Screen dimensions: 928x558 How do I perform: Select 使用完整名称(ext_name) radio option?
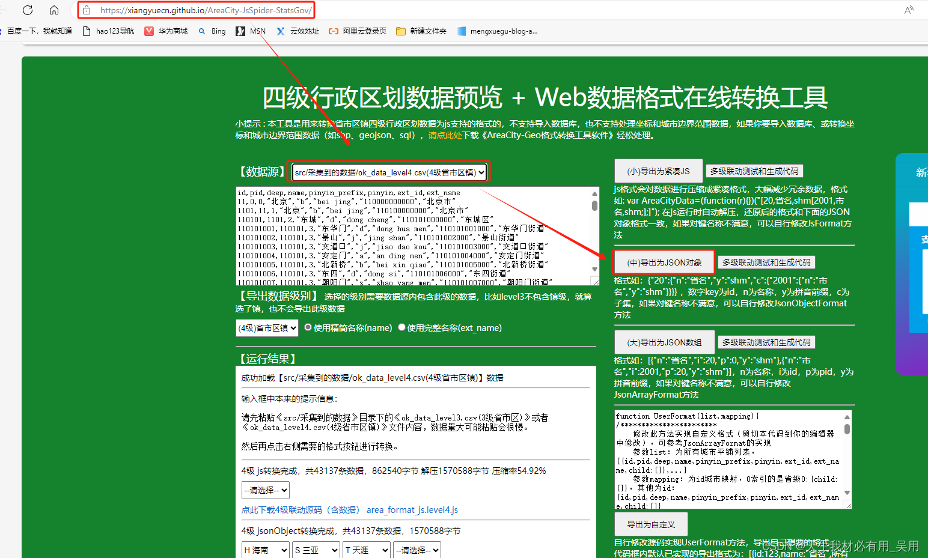coord(402,327)
